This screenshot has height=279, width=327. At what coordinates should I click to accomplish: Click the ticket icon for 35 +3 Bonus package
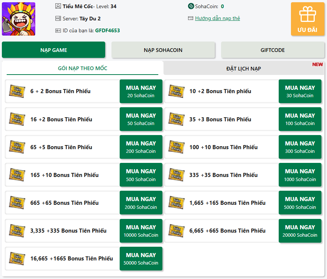176,119
